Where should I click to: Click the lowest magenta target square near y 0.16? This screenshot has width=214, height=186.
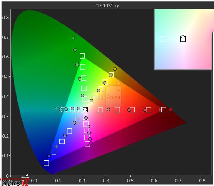pos(87,144)
